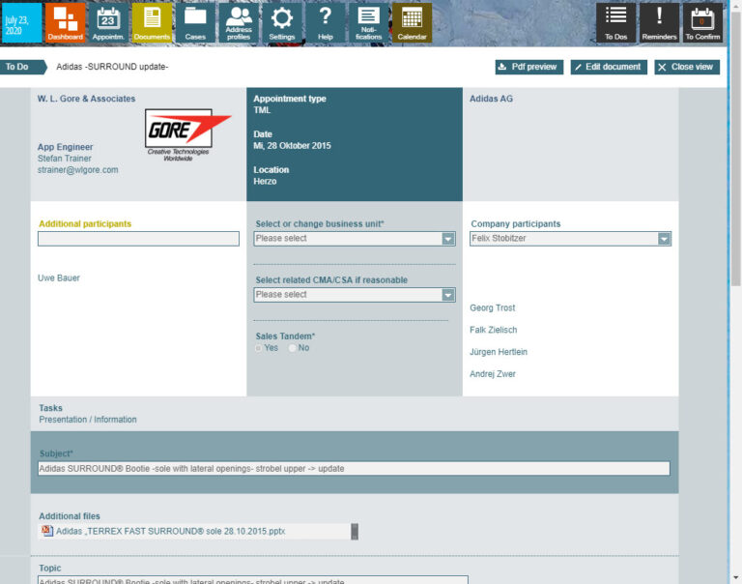Click participant Falk Zielisch

point(493,330)
